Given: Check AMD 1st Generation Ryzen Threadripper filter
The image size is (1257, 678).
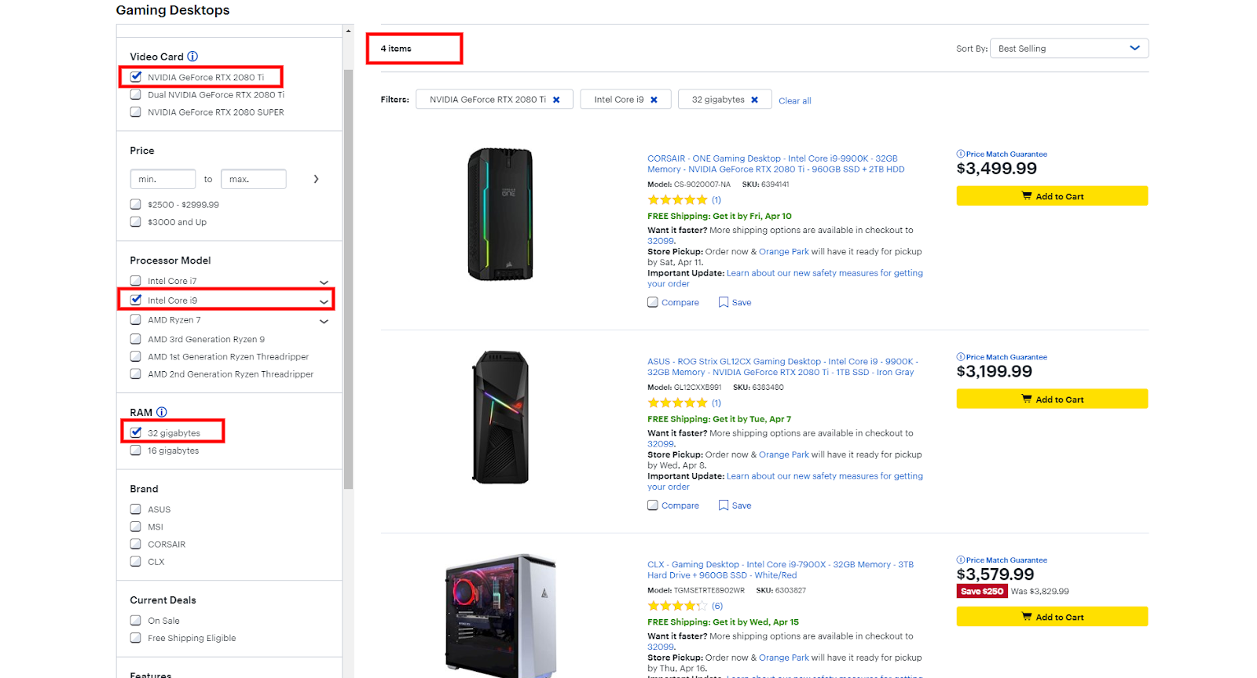Looking at the screenshot, I should 136,357.
